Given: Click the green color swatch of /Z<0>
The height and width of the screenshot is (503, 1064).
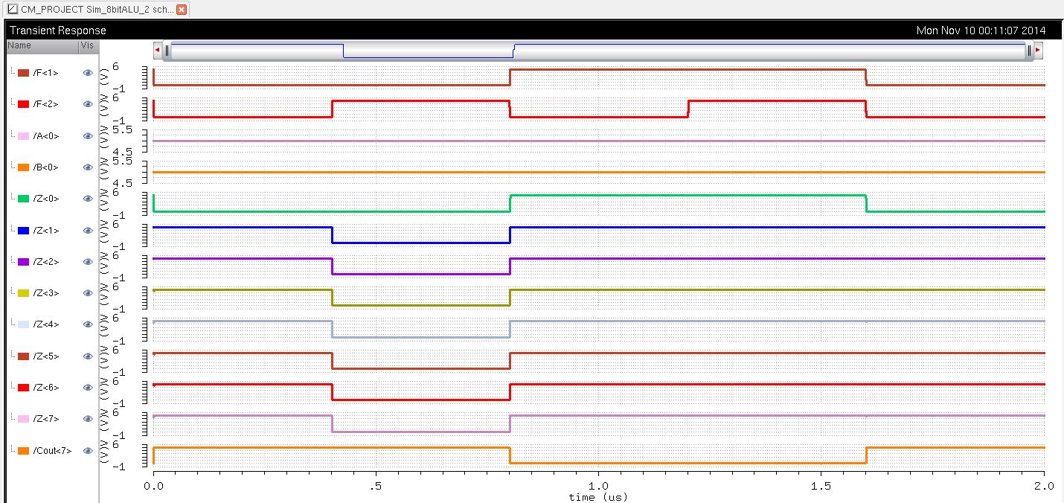Looking at the screenshot, I should pos(23,199).
